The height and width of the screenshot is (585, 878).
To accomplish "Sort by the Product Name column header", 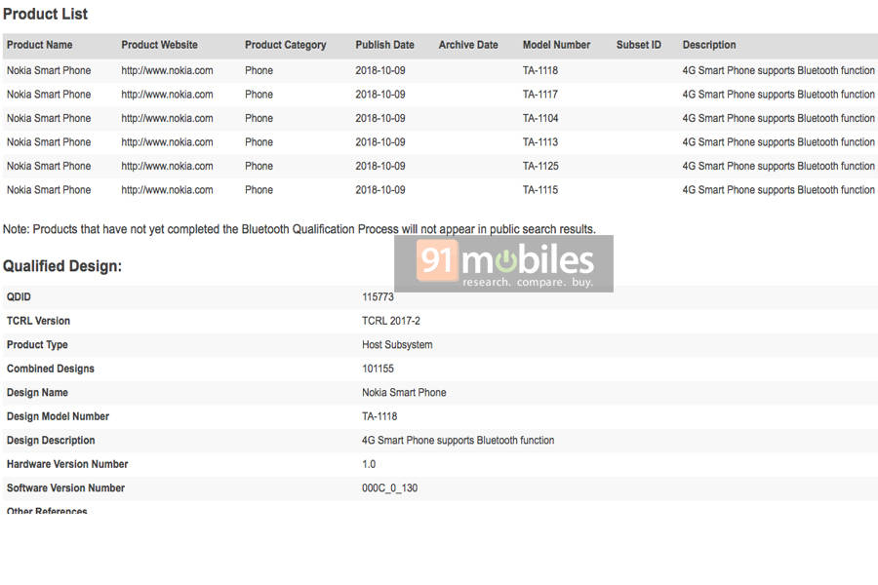I will click(40, 45).
